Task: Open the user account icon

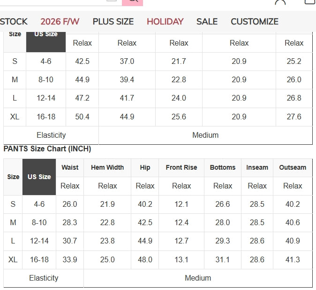Action: click(280, 2)
